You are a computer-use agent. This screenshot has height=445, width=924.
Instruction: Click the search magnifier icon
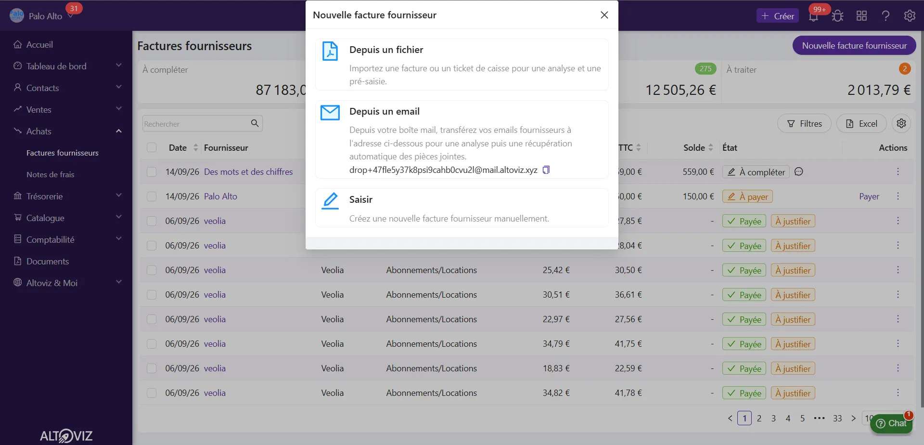(x=255, y=123)
